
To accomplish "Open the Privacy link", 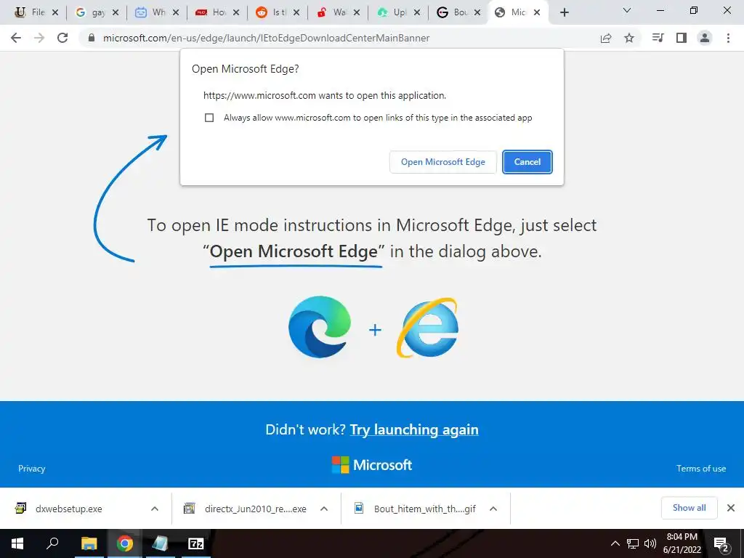I will (x=32, y=469).
